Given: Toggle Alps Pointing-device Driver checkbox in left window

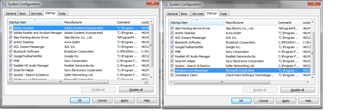Looking at the screenshot, I should [x=11, y=37].
